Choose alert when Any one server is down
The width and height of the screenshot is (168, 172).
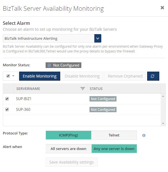point(114,149)
